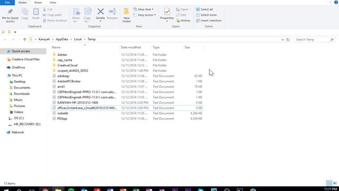This screenshot has height=191, width=339.
Task: Expand the New item dropdown
Action: [x=144, y=10]
